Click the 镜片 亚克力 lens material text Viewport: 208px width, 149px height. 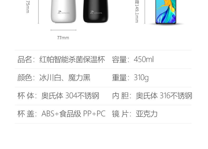135,114
